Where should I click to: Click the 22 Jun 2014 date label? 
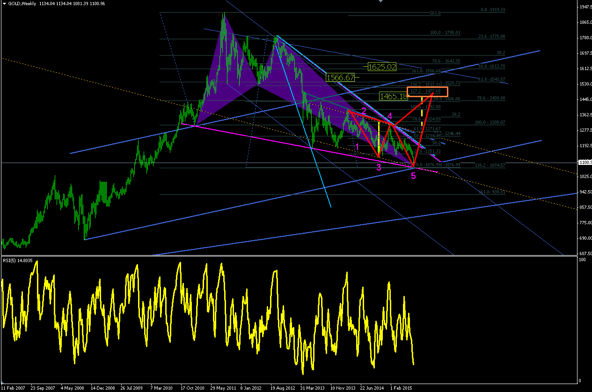(372, 388)
